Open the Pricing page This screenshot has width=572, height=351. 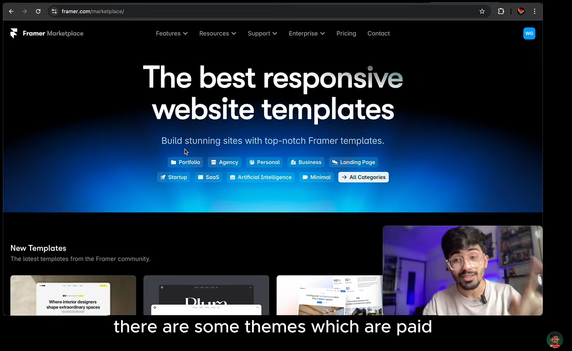click(x=346, y=33)
